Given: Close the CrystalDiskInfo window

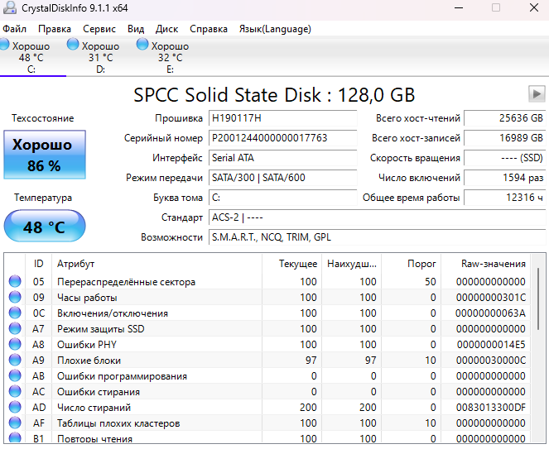Looking at the screenshot, I should 533,7.
